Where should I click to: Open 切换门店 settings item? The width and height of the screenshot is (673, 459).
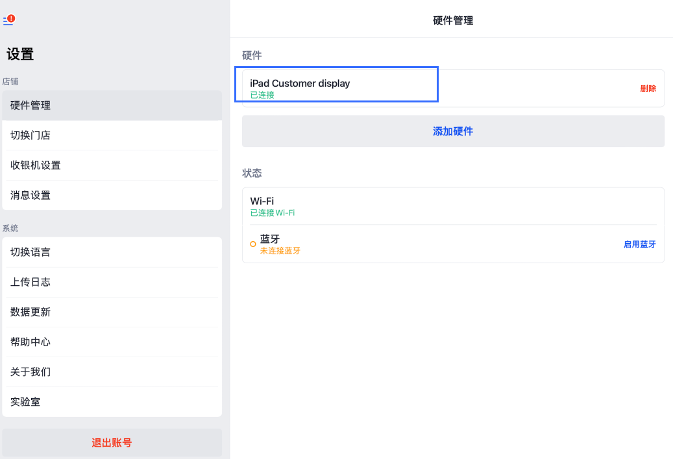[112, 135]
